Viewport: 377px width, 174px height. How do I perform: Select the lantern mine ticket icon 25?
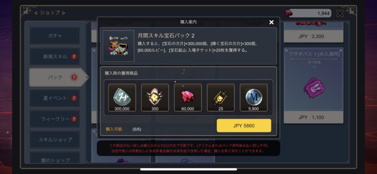(x=221, y=98)
